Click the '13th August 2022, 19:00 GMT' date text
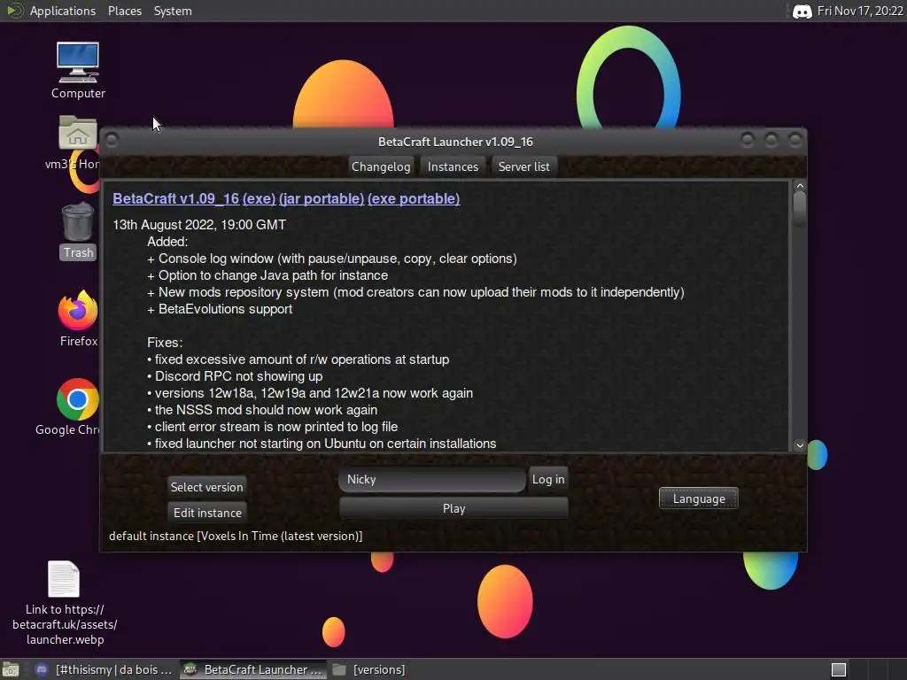This screenshot has width=907, height=680. tap(199, 225)
